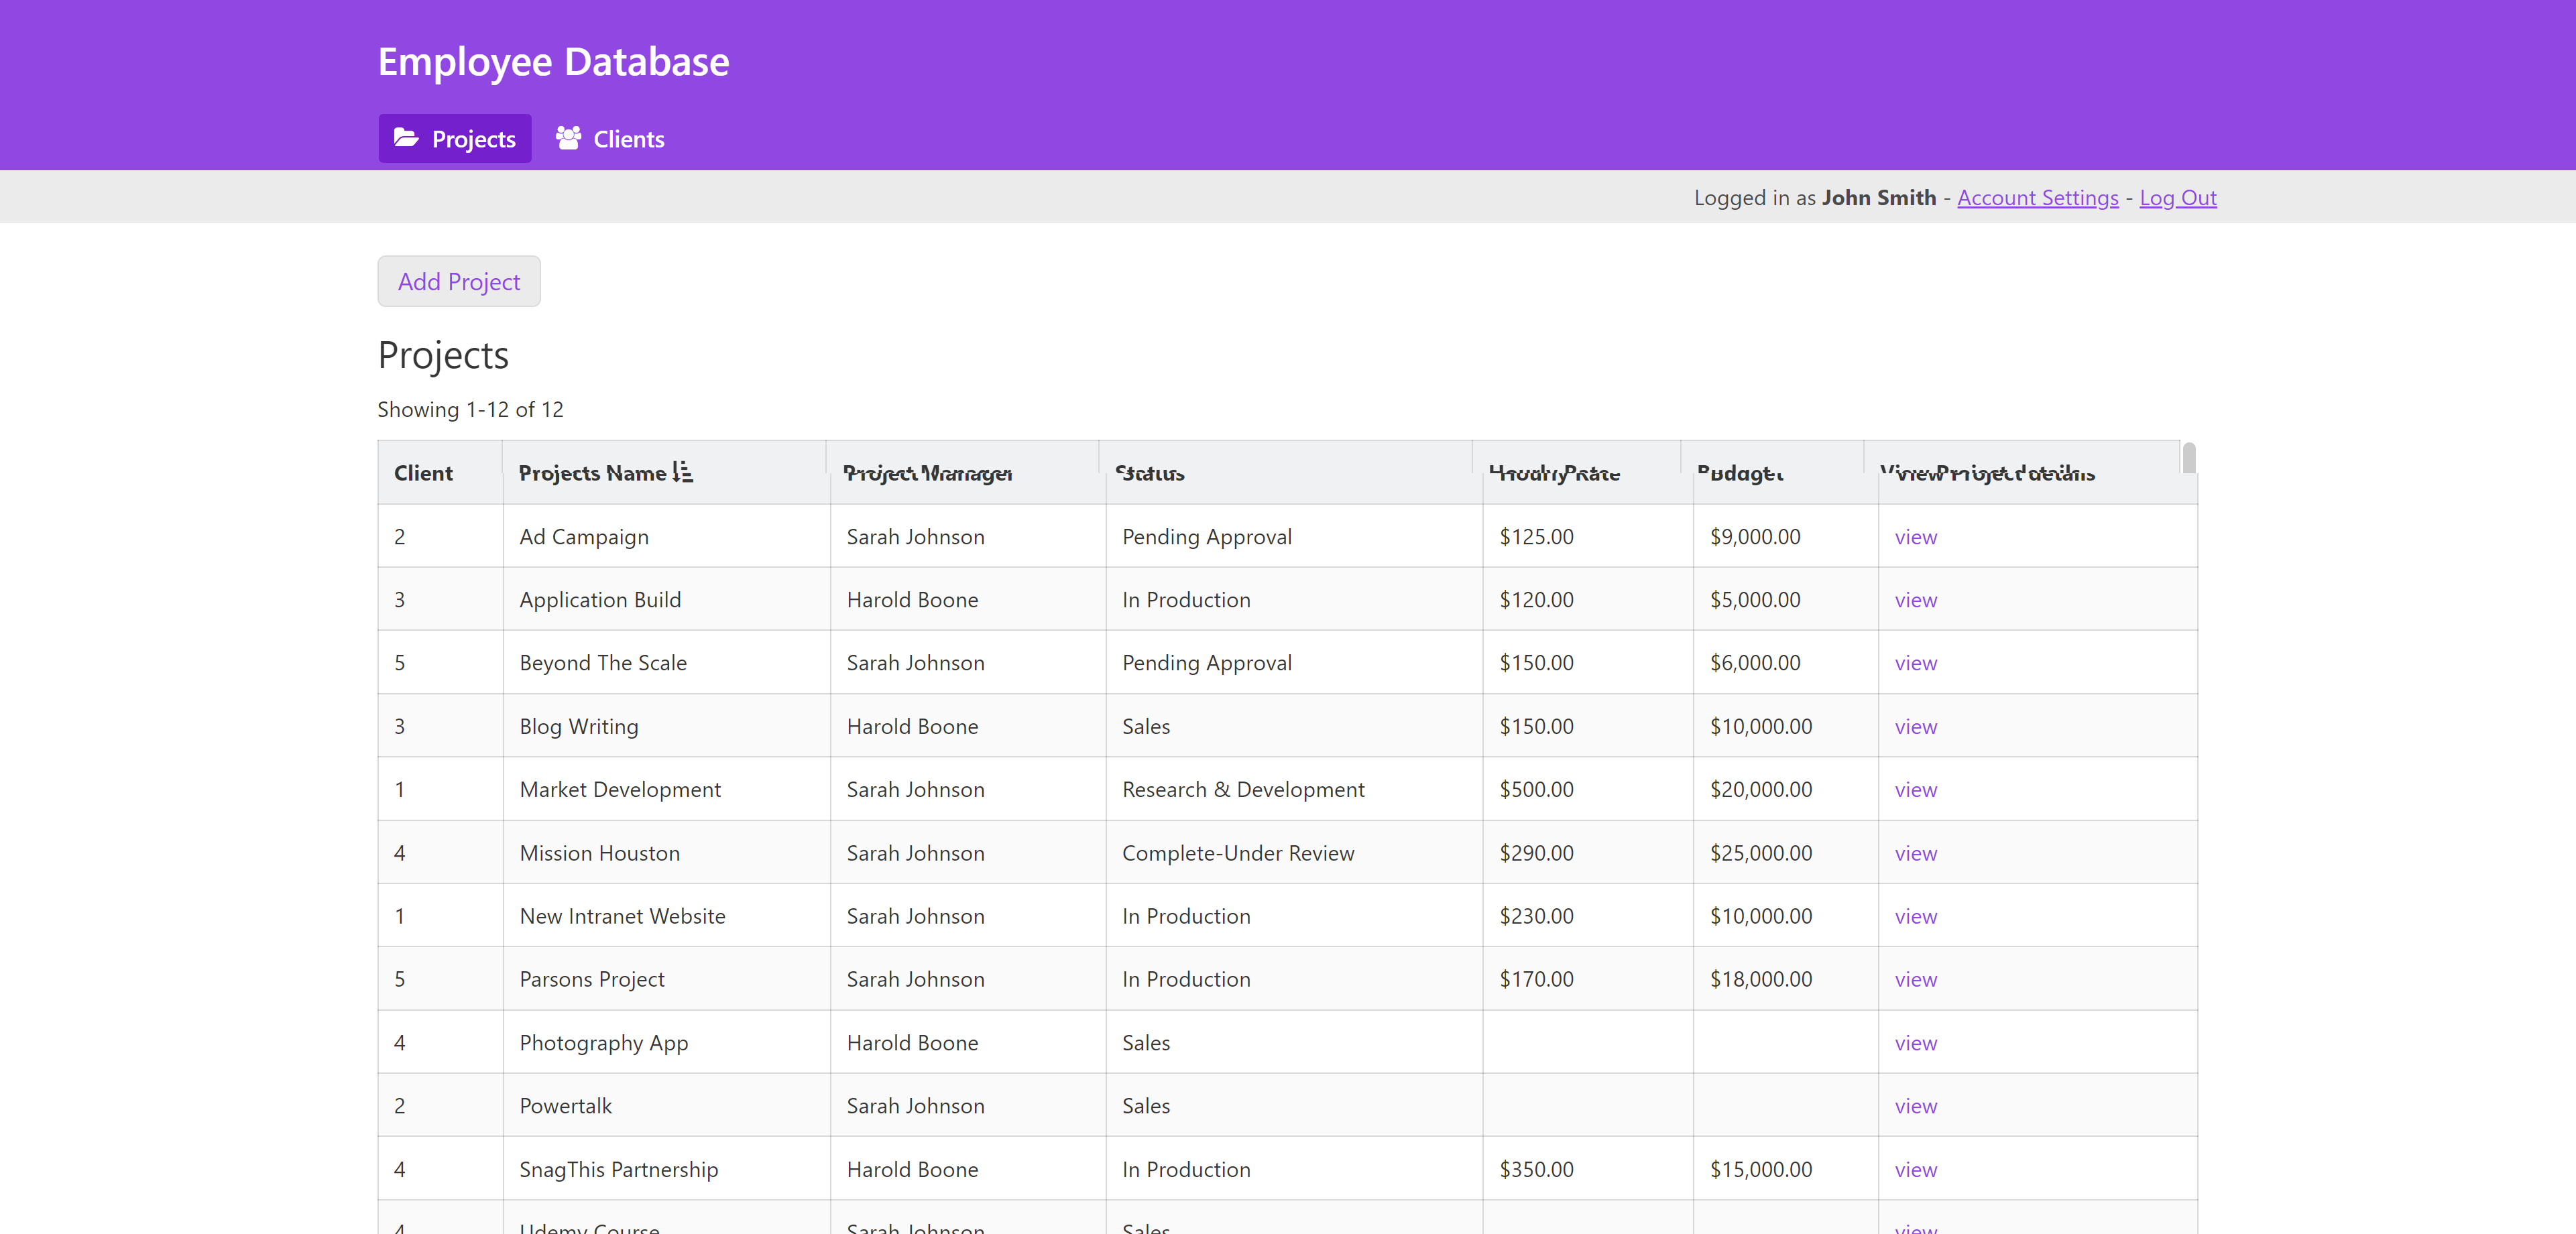Screen dimensions: 2576x1234
Task: Click the 'Powertalk' cell
Action: point(666,1105)
